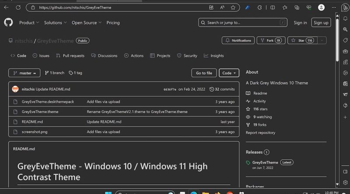Click Report repository

tap(260, 133)
